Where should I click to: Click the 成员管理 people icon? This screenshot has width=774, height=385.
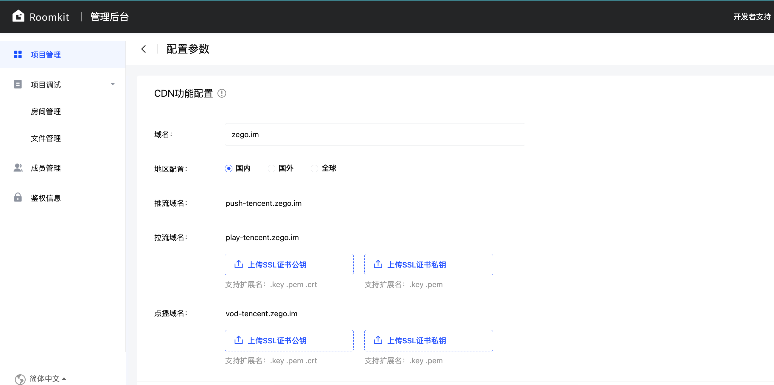18,168
